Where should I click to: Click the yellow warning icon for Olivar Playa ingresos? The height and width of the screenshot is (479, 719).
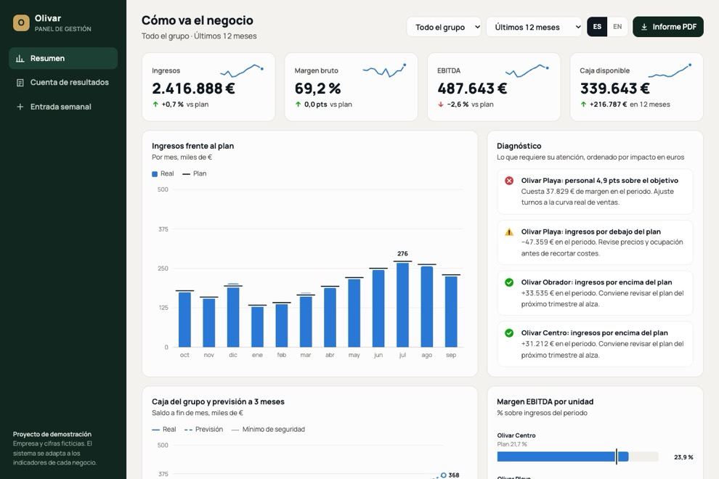pyautogui.click(x=509, y=232)
